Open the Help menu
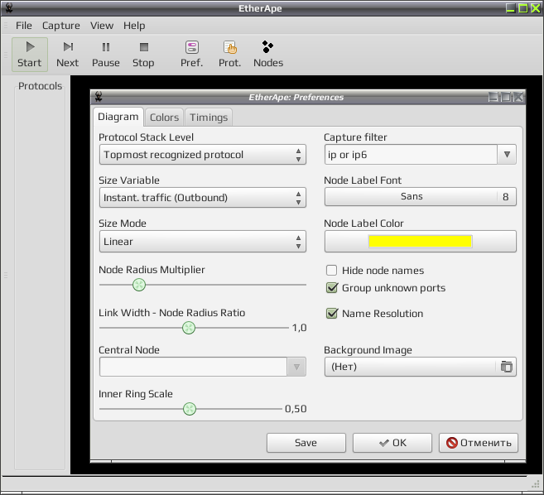Viewport: 544px width, 495px height. 134,26
